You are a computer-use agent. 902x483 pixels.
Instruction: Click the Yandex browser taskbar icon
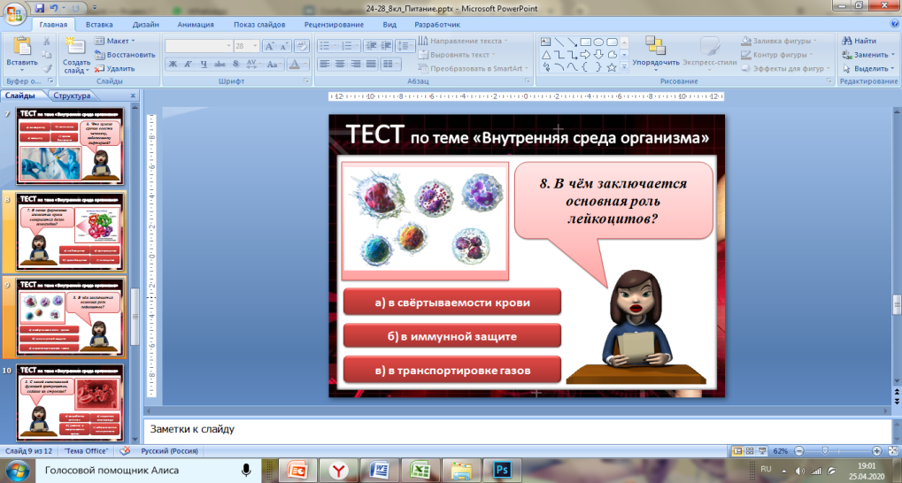point(337,469)
